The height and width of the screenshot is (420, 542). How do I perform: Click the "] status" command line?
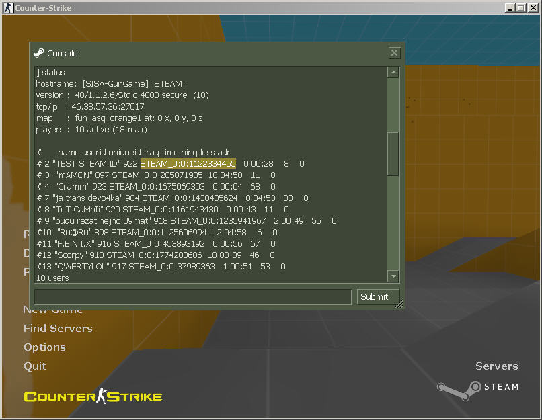coord(50,72)
